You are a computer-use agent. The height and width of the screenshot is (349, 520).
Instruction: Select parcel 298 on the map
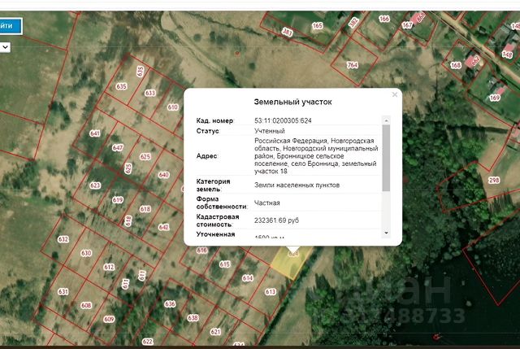[x=494, y=180]
